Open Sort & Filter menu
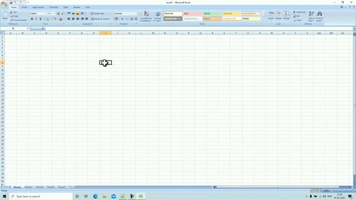Viewport: 356px width, 200px height. [311, 16]
